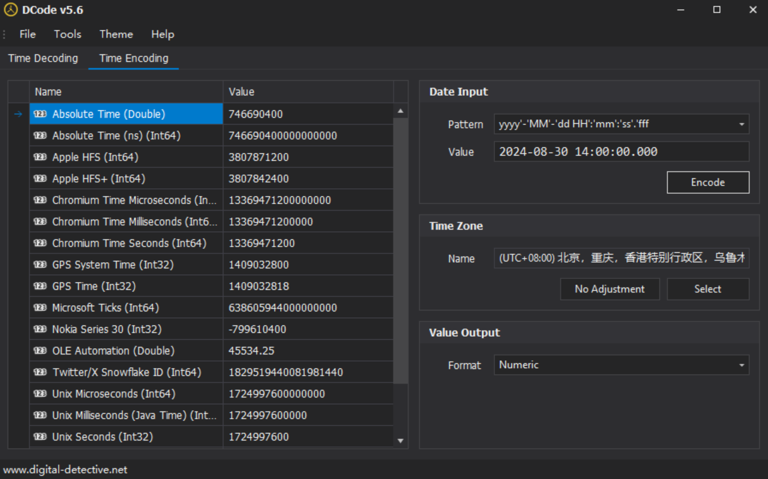Screen dimensions: 768x479
Task: Open the Tools menu
Action: coord(68,34)
